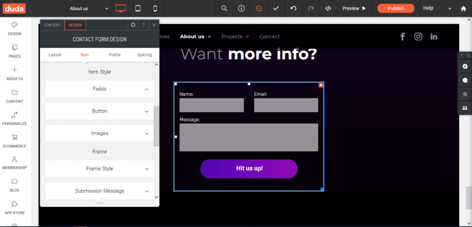Open panel help question mark
472x227 pixels.
(x=143, y=25)
